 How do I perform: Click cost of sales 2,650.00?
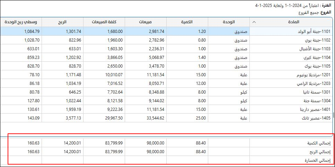115,66
